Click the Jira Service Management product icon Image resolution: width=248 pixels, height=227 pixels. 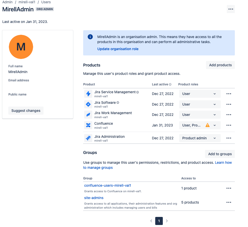click(88, 94)
